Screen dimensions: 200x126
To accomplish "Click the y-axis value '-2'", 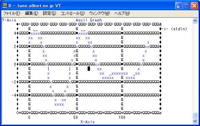I will pos(14,82).
